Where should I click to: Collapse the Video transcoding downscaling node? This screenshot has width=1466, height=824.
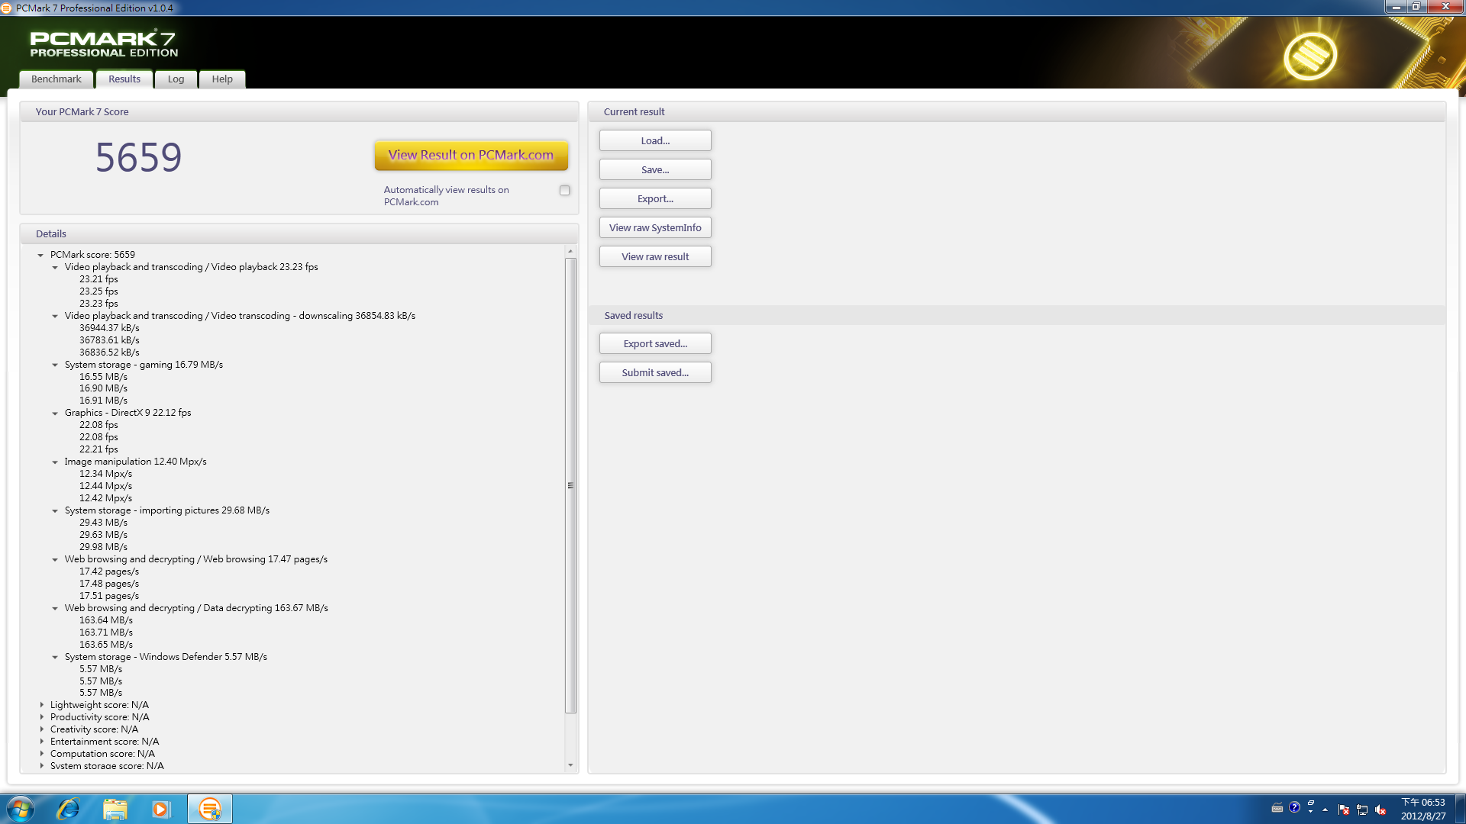(55, 316)
